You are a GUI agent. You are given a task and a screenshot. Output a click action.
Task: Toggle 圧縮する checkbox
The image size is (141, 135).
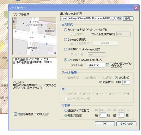point(71,34)
